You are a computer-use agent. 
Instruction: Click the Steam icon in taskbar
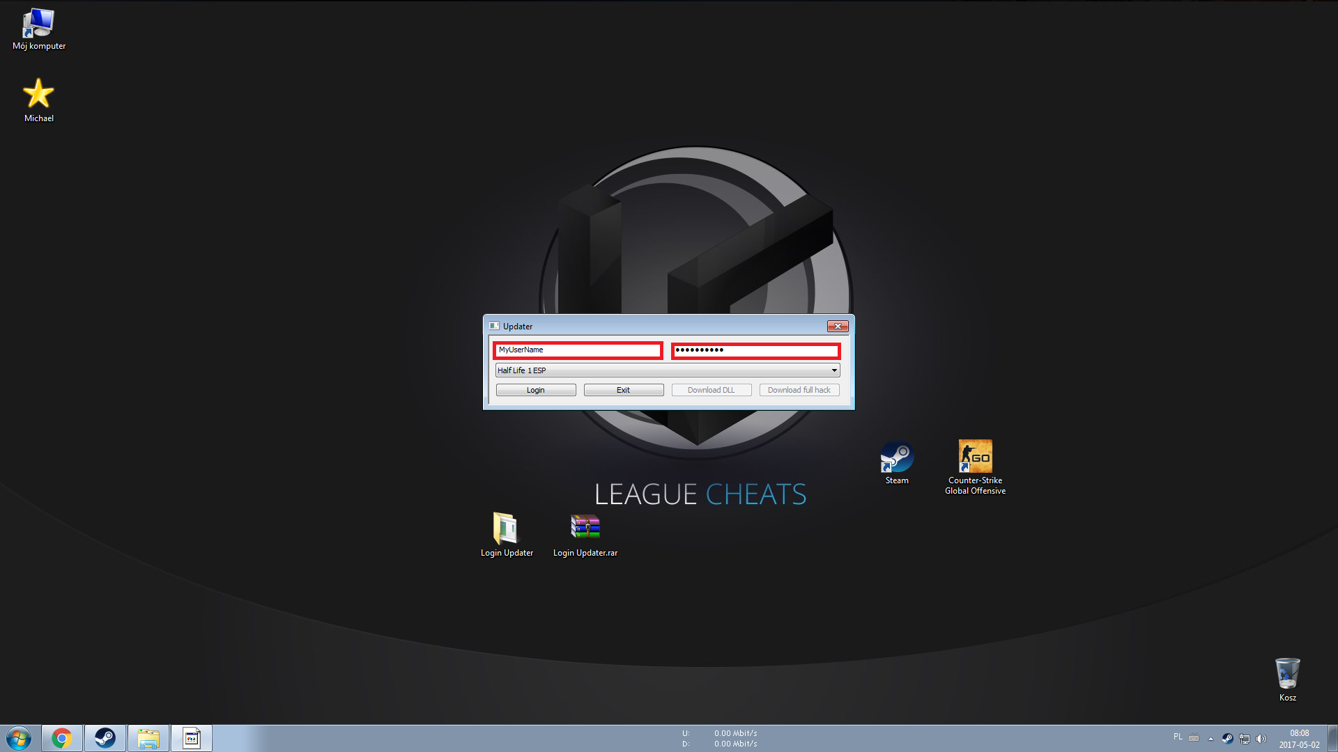click(x=105, y=738)
